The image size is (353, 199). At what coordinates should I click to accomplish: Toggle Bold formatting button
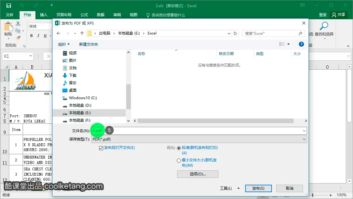(31, 36)
